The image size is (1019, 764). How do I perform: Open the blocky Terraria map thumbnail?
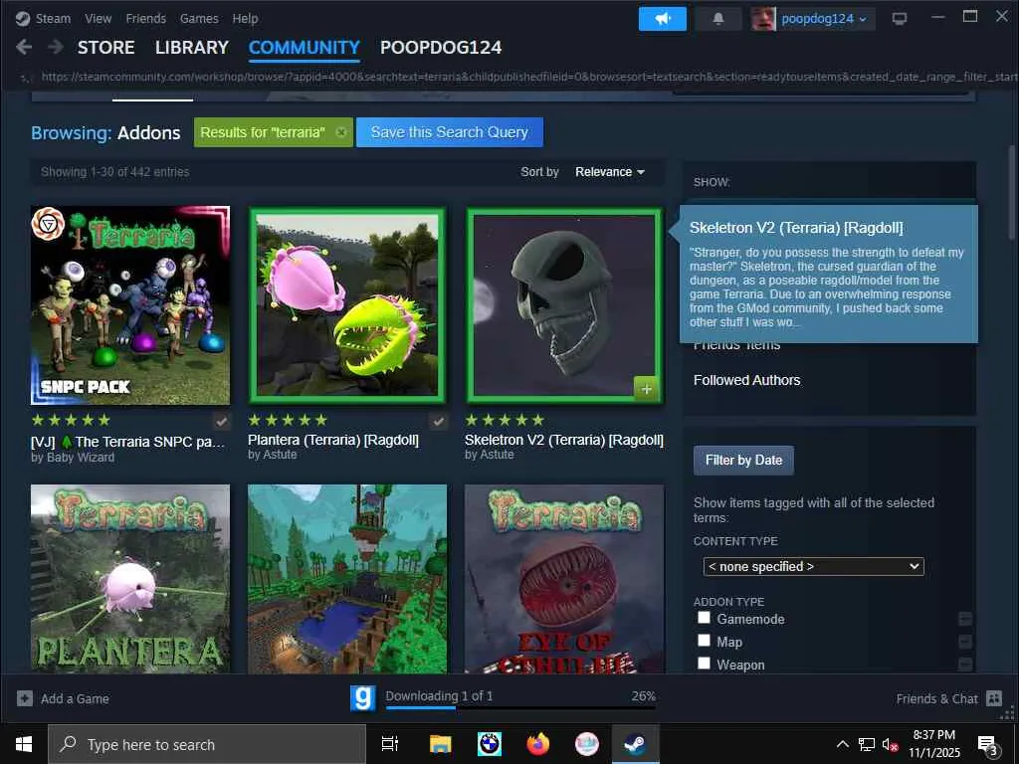click(x=347, y=579)
